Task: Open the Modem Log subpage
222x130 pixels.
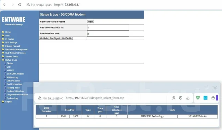Action: [12, 77]
